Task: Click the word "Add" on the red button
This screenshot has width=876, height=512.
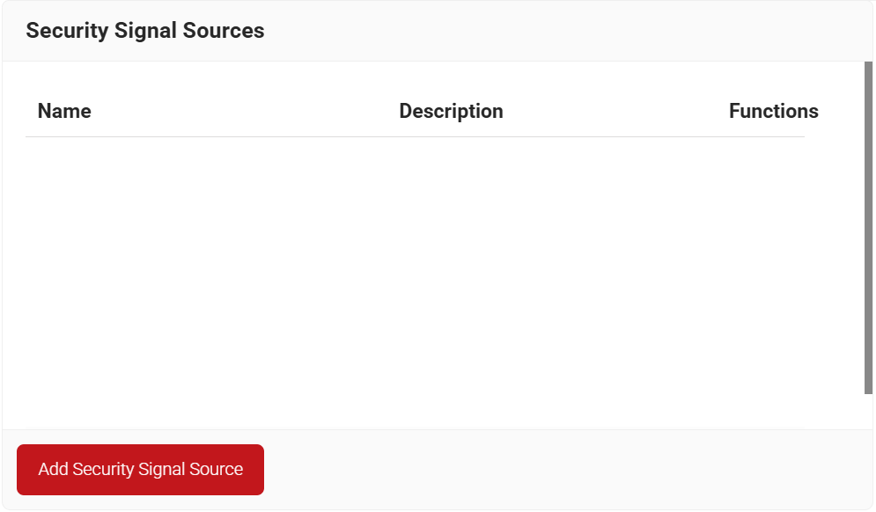Action: pyautogui.click(x=53, y=470)
